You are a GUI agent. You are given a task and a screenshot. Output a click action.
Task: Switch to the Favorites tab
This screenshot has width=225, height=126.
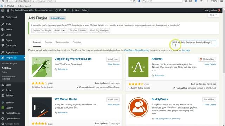click(77, 42)
